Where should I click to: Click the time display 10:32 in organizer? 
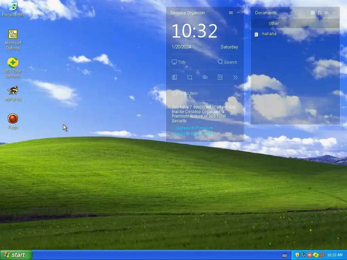(x=195, y=31)
